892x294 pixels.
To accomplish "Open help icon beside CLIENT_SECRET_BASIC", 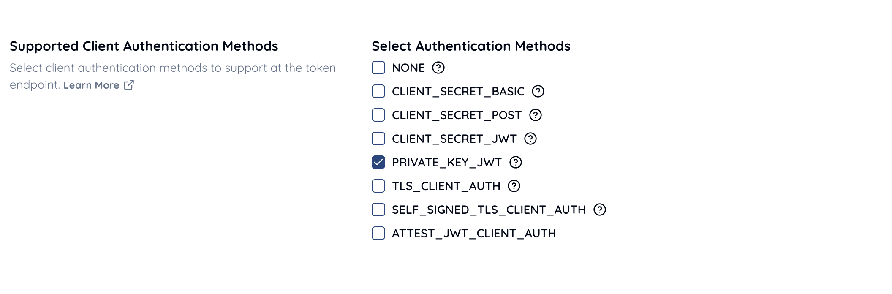I will [538, 91].
